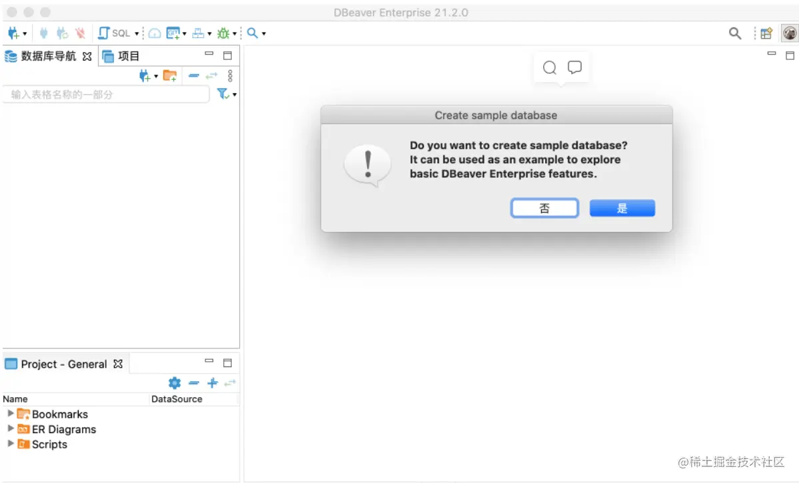
Task: Click the new connection plug icon in navigator panel
Action: pyautogui.click(x=145, y=76)
